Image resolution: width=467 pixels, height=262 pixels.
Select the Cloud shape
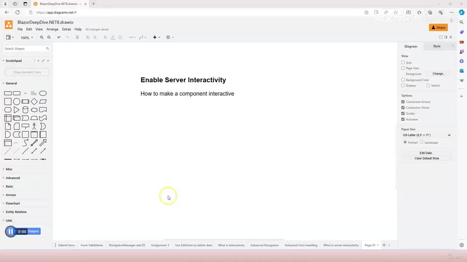[34, 110]
